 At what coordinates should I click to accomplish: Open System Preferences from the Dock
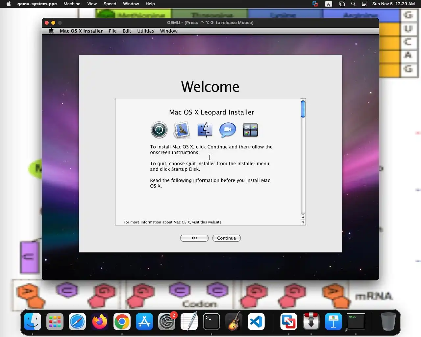(167, 322)
